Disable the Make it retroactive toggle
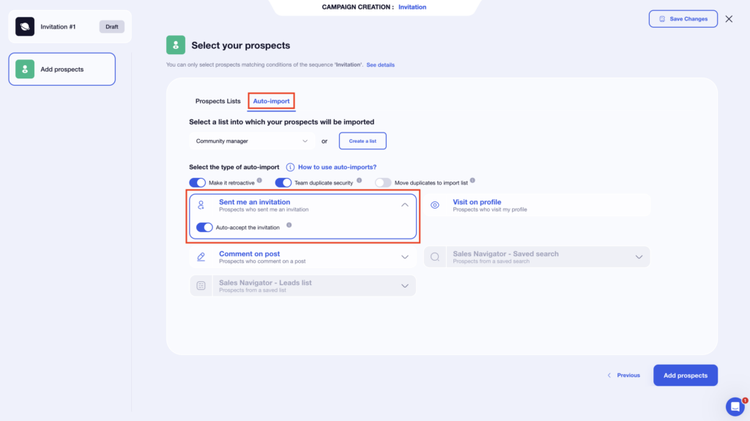 (x=198, y=182)
